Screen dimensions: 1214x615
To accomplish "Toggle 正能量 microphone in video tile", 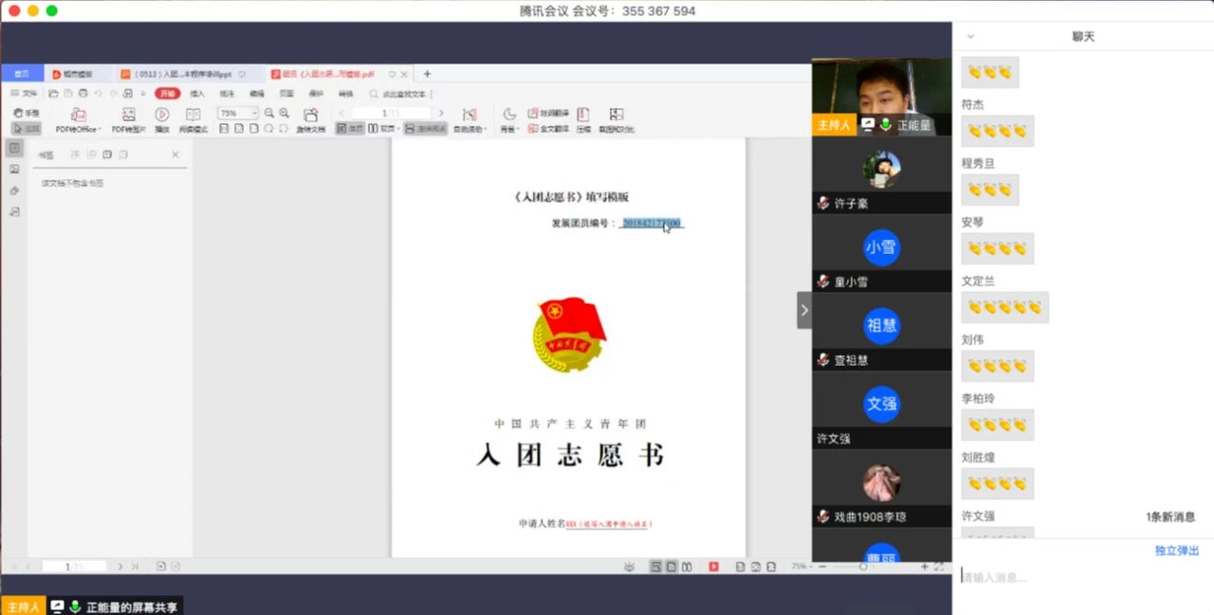I will tap(886, 125).
